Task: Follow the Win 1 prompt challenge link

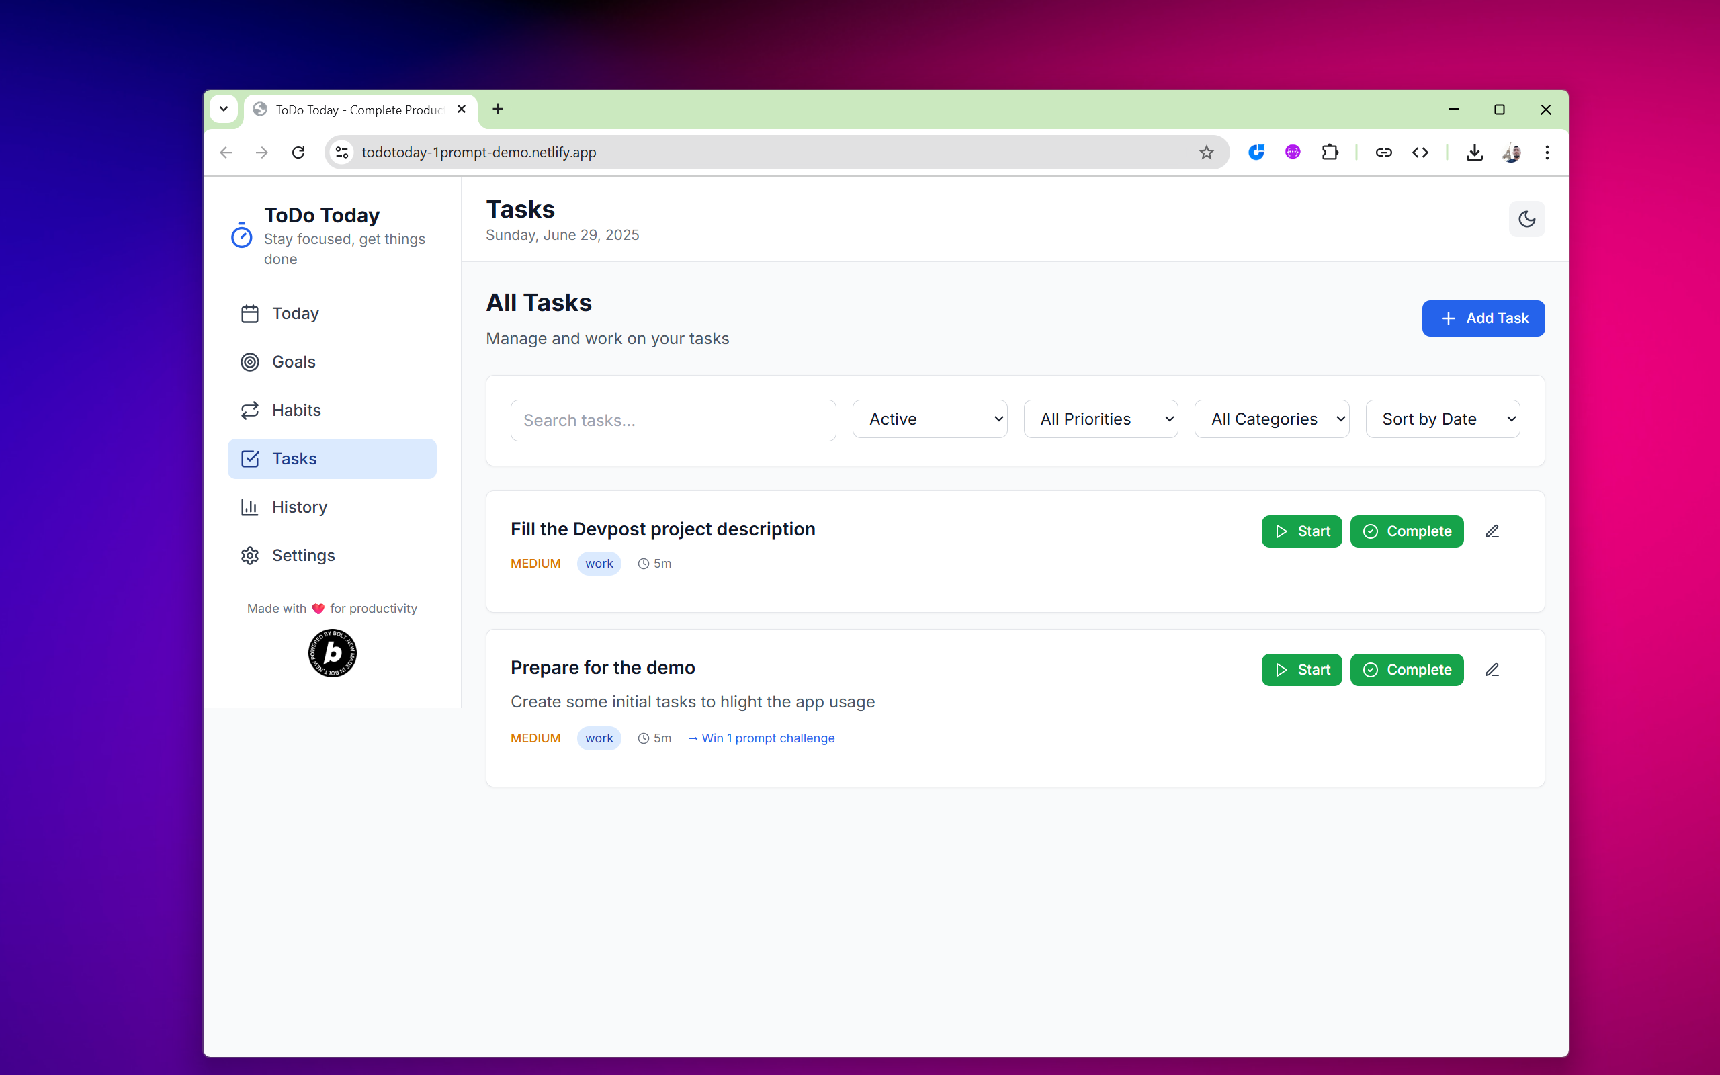Action: (x=761, y=738)
